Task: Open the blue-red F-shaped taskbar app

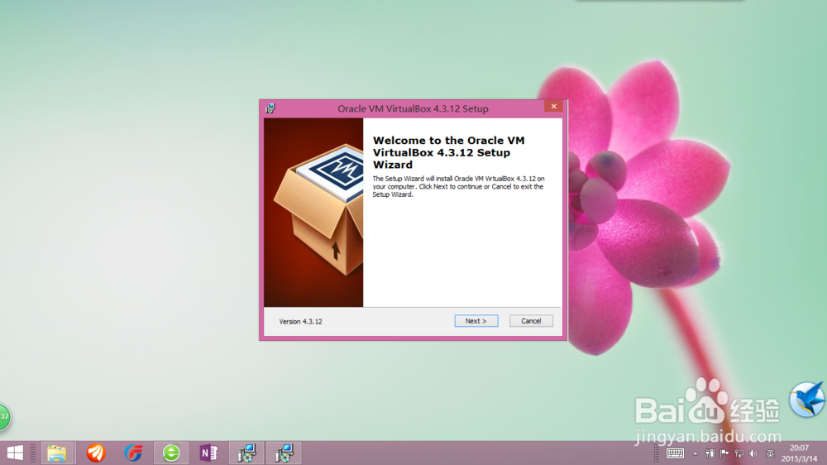Action: [x=133, y=453]
